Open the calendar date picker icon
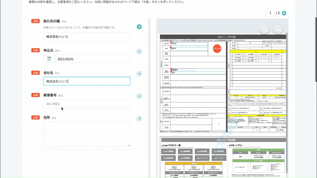The height and width of the screenshot is (178, 317). click(x=49, y=59)
